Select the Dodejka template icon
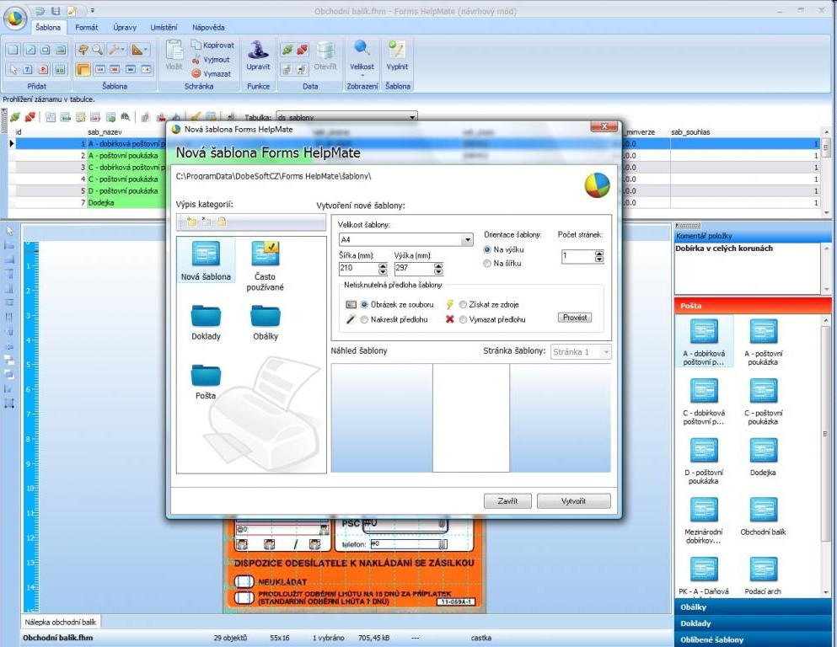837x647 pixels. pos(763,450)
